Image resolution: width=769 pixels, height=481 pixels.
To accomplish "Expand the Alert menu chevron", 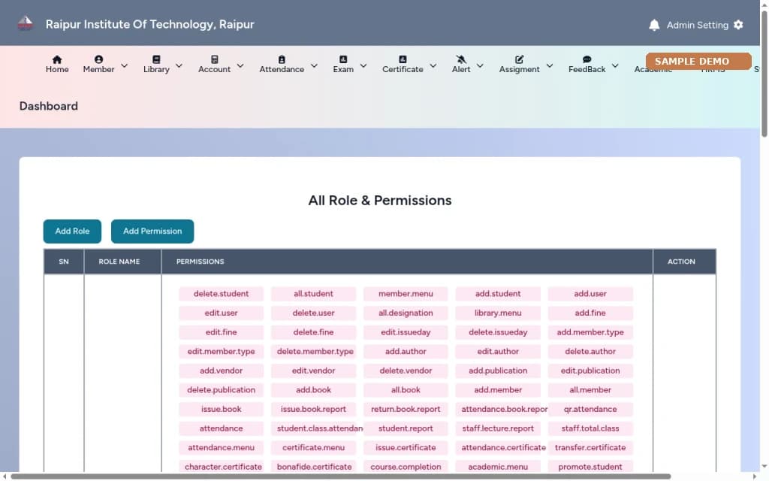I will [x=480, y=65].
